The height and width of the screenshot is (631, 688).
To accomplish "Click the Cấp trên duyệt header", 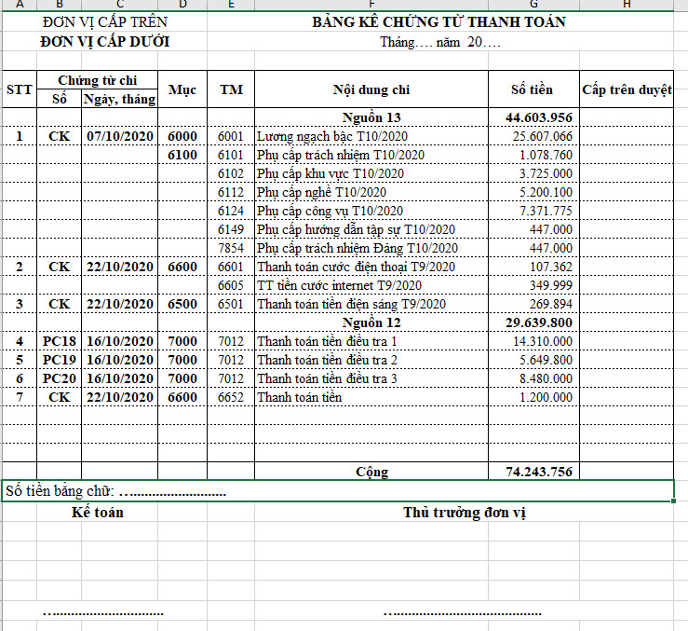I will 627,89.
